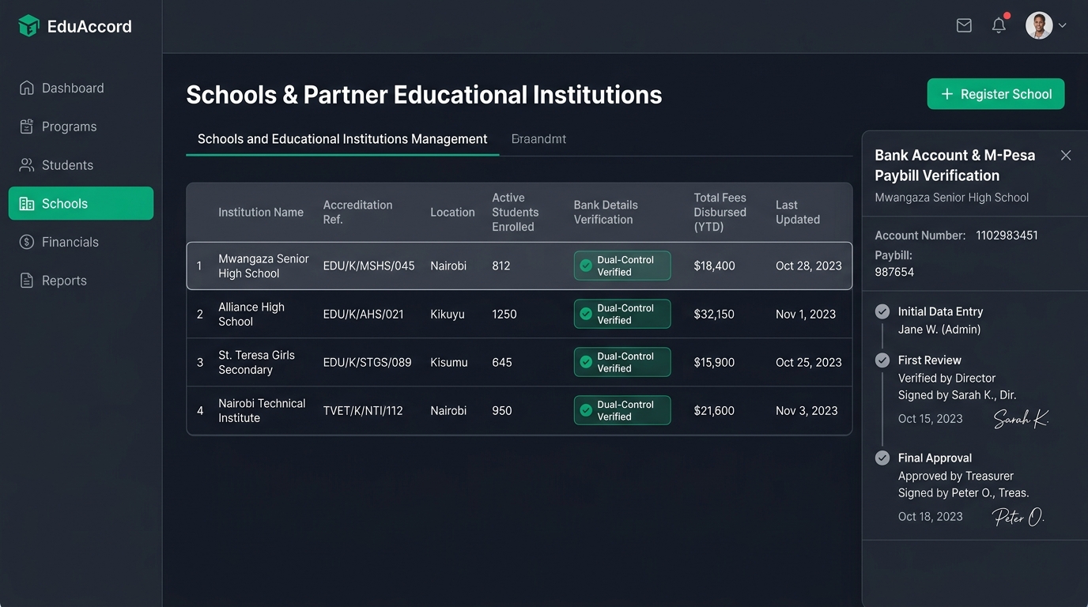Click the Last Updated column header
The image size is (1088, 607).
(x=798, y=212)
